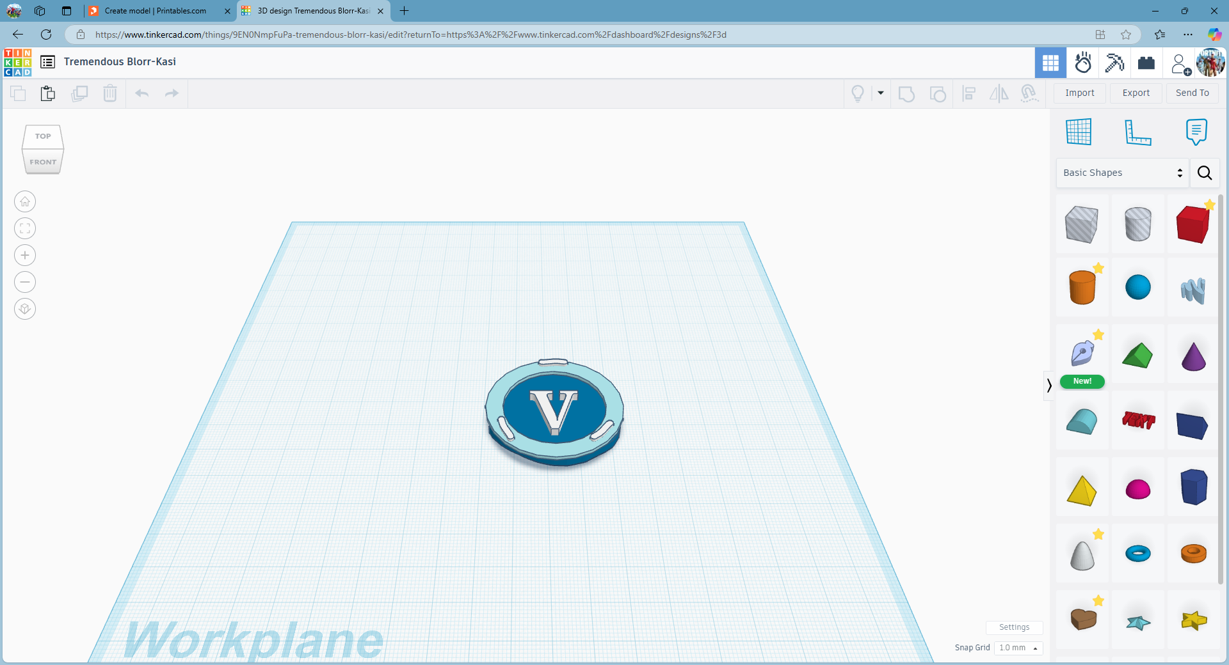Viewport: 1229px width, 665px height.
Task: Click the Export button
Action: click(x=1136, y=93)
